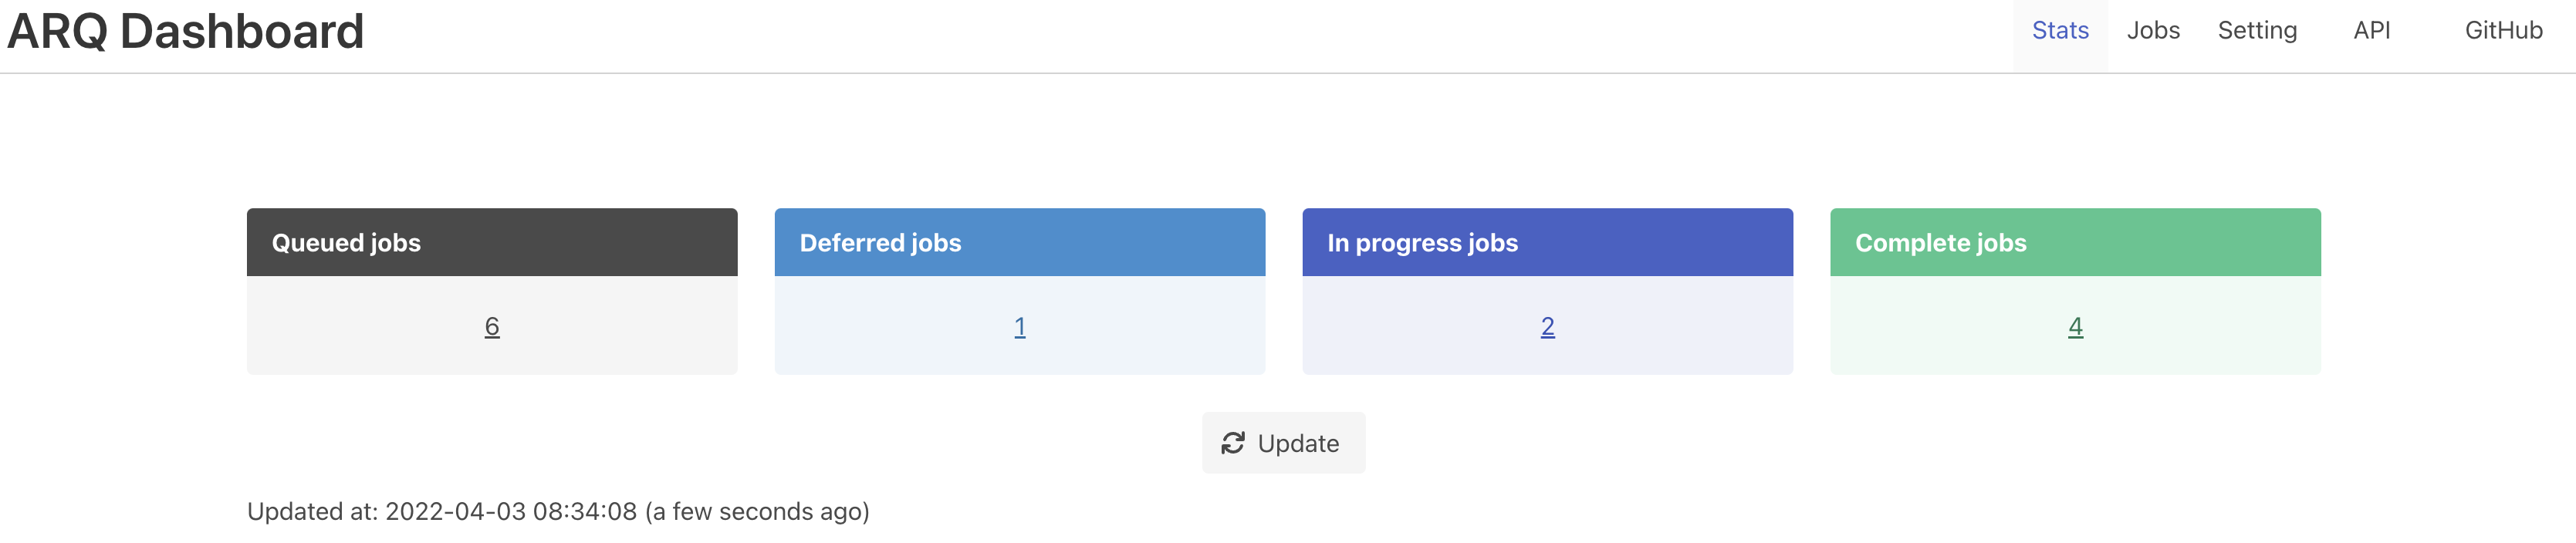Switch to the Jobs tab
The height and width of the screenshot is (543, 2576).
pos(2152,31)
